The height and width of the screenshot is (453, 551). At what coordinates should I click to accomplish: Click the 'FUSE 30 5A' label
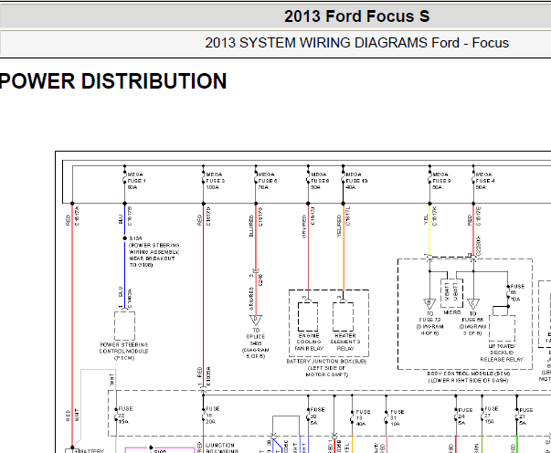(317, 416)
